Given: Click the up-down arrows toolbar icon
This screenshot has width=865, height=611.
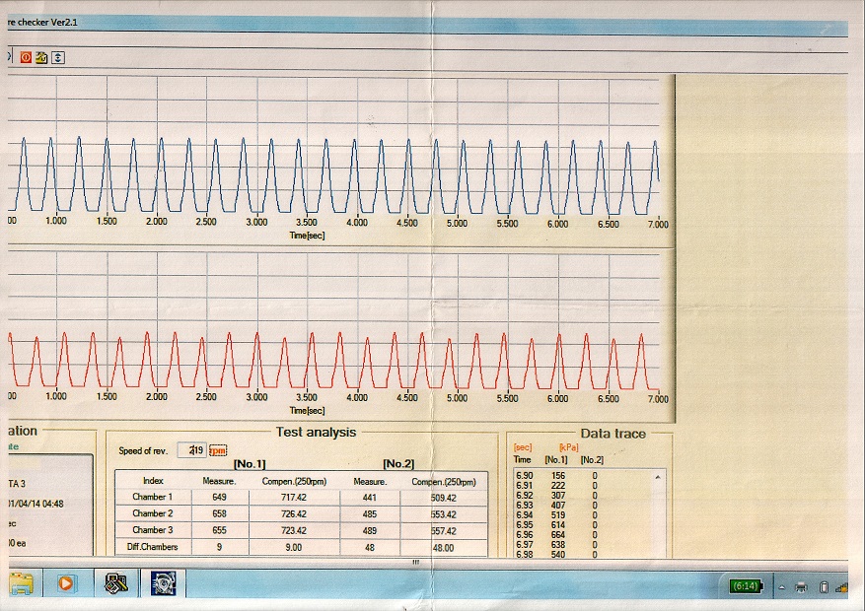Looking at the screenshot, I should (x=57, y=58).
